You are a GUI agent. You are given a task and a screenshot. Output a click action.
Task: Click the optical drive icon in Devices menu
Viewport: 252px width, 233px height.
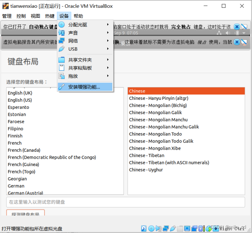pyautogui.click(x=62, y=25)
